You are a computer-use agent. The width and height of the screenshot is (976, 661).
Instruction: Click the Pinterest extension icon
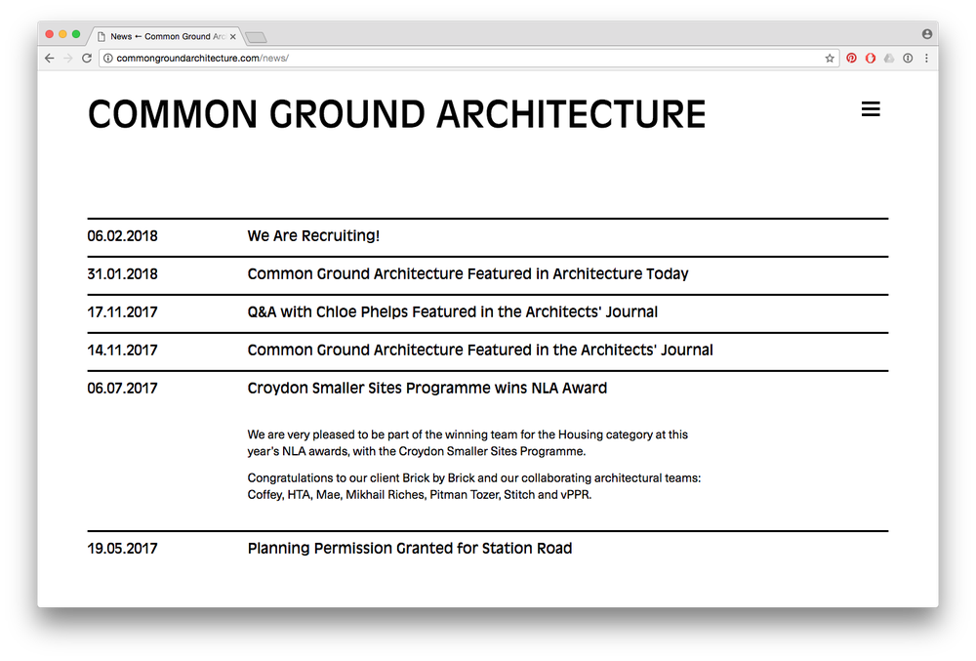coord(851,58)
